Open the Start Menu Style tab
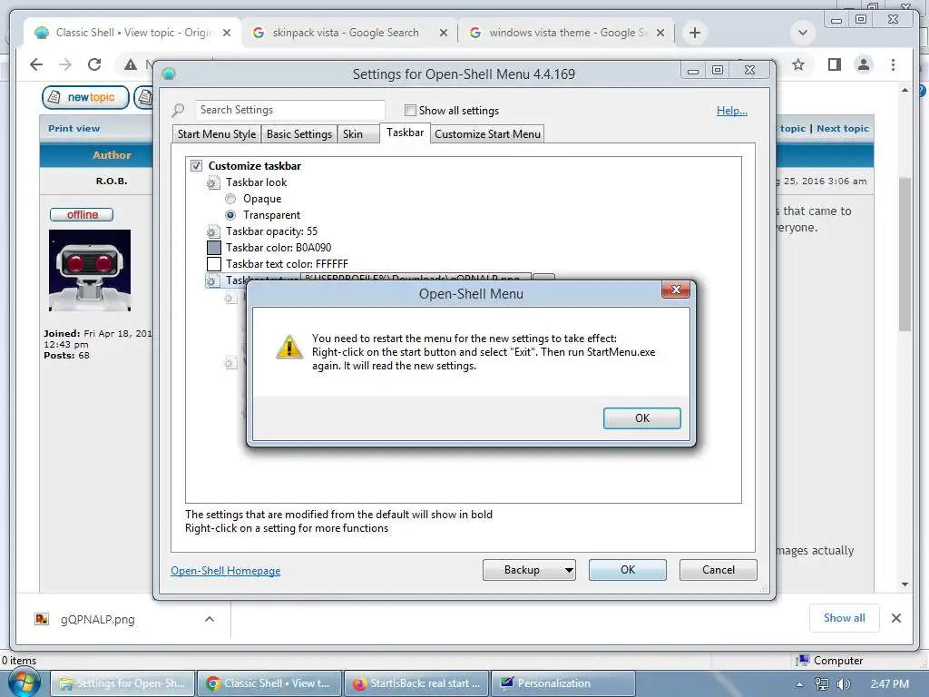Screen dimensions: 929x697 217,134
